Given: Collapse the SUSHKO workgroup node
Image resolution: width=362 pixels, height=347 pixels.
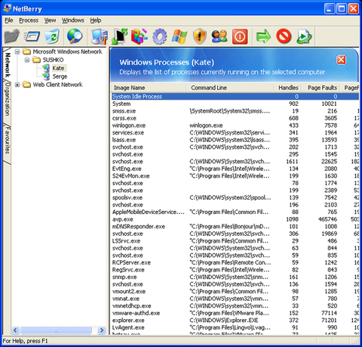Looking at the screenshot, I should pyautogui.click(x=27, y=60).
